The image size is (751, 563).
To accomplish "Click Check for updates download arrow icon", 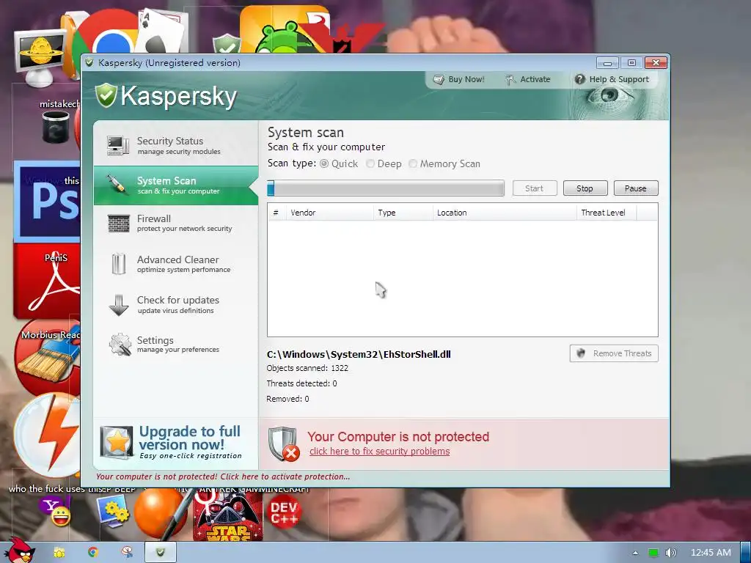I will [x=118, y=304].
